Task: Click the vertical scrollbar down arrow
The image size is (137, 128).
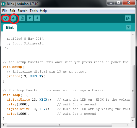Action: tap(133, 120)
